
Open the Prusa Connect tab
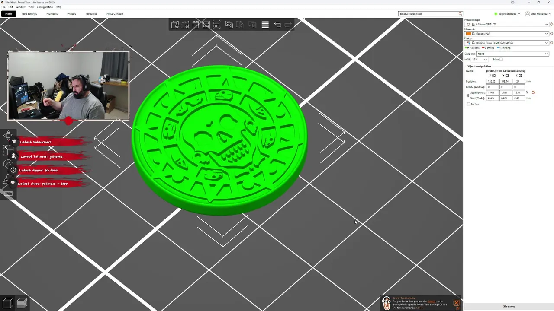pos(115,14)
